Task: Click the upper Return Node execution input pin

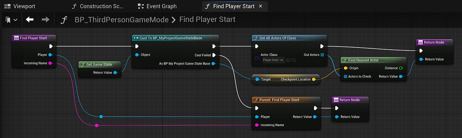Action: pyautogui.click(x=421, y=51)
